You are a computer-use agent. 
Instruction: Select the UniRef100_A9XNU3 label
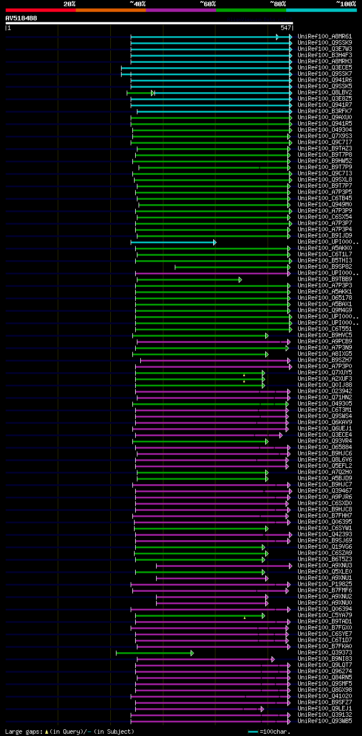(325, 566)
